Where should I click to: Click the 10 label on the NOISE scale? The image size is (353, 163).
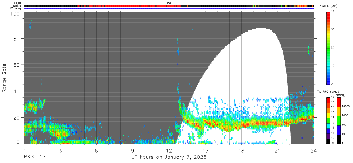coord(344,134)
